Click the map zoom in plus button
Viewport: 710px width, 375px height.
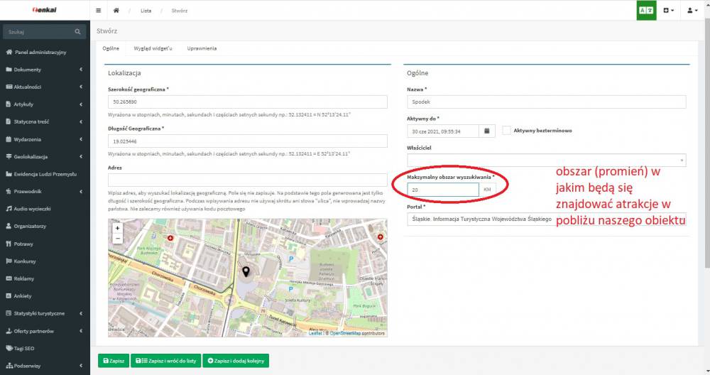click(x=117, y=229)
